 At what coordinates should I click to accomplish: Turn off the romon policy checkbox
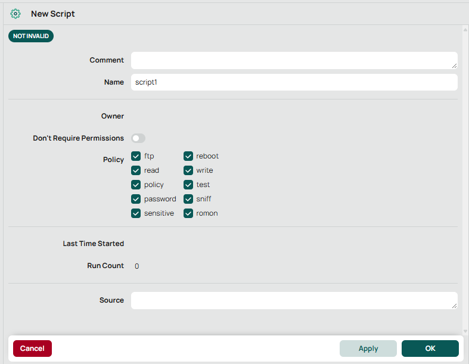[188, 213]
